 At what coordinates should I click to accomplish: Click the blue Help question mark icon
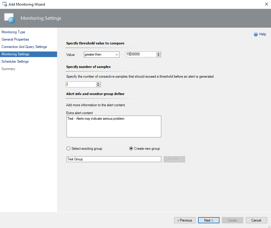[256, 34]
